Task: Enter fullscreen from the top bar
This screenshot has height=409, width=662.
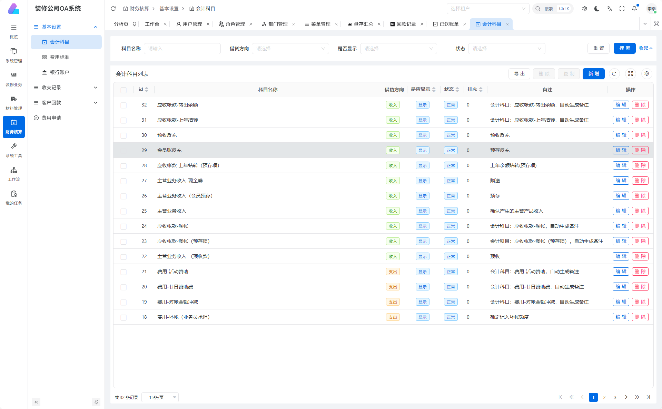Action: 622,9
